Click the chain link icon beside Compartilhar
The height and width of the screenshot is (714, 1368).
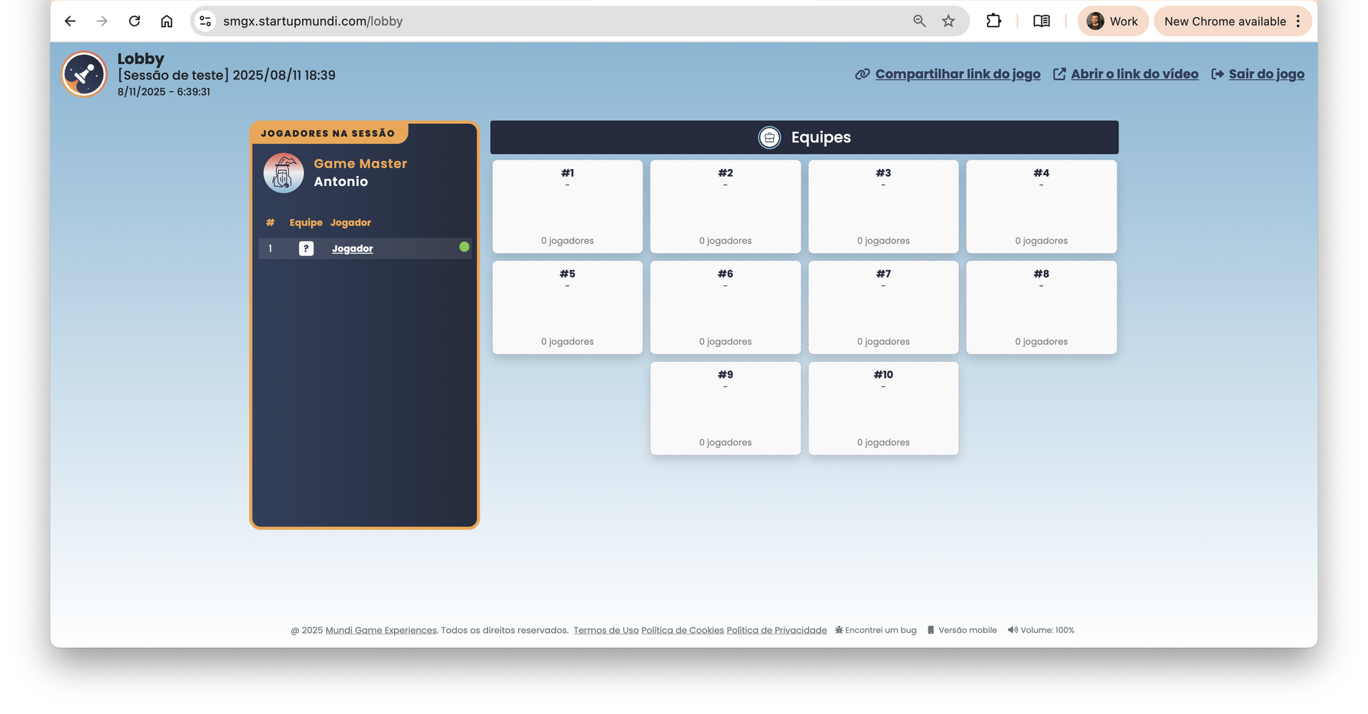pos(862,74)
